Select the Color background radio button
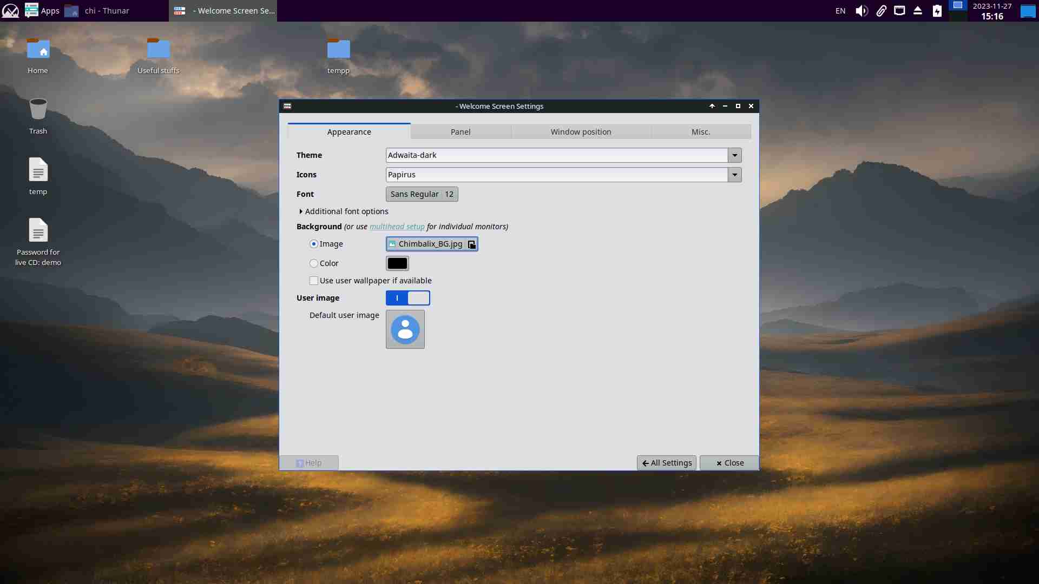1039x584 pixels. (x=314, y=263)
